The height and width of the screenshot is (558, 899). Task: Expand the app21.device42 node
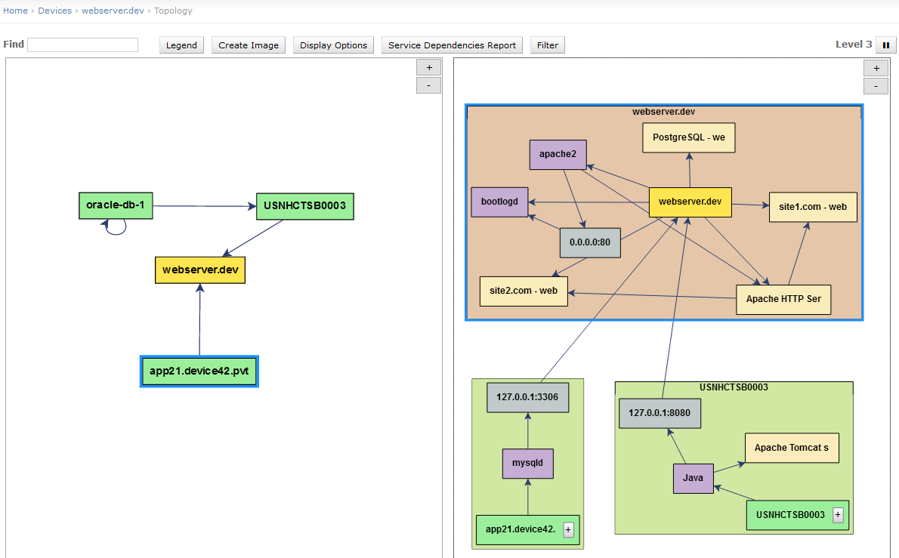click(x=567, y=529)
